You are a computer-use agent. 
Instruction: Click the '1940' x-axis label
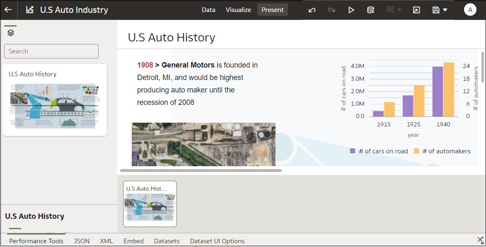click(443, 124)
